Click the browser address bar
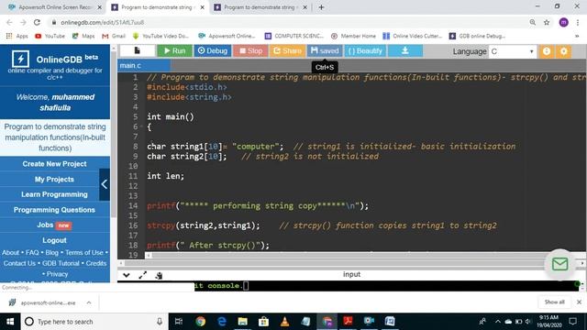Screen dimensions: 587x330 point(288,22)
